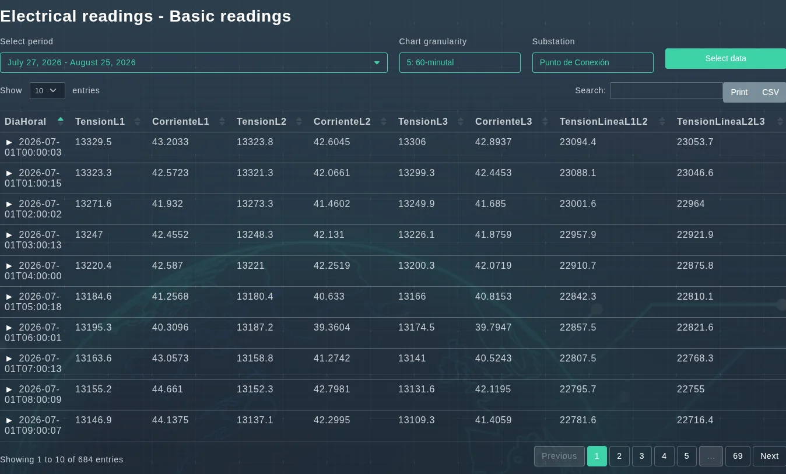This screenshot has height=474, width=786.
Task: Expand the 2026-07-01T01:00:15 row
Action: point(9,173)
